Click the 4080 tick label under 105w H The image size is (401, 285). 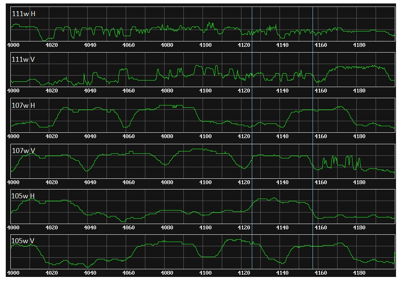pos(167,227)
